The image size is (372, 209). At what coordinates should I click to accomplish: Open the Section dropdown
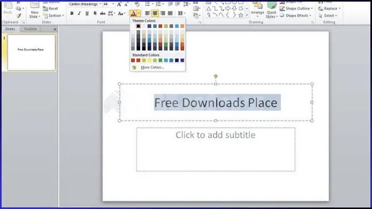(54, 15)
